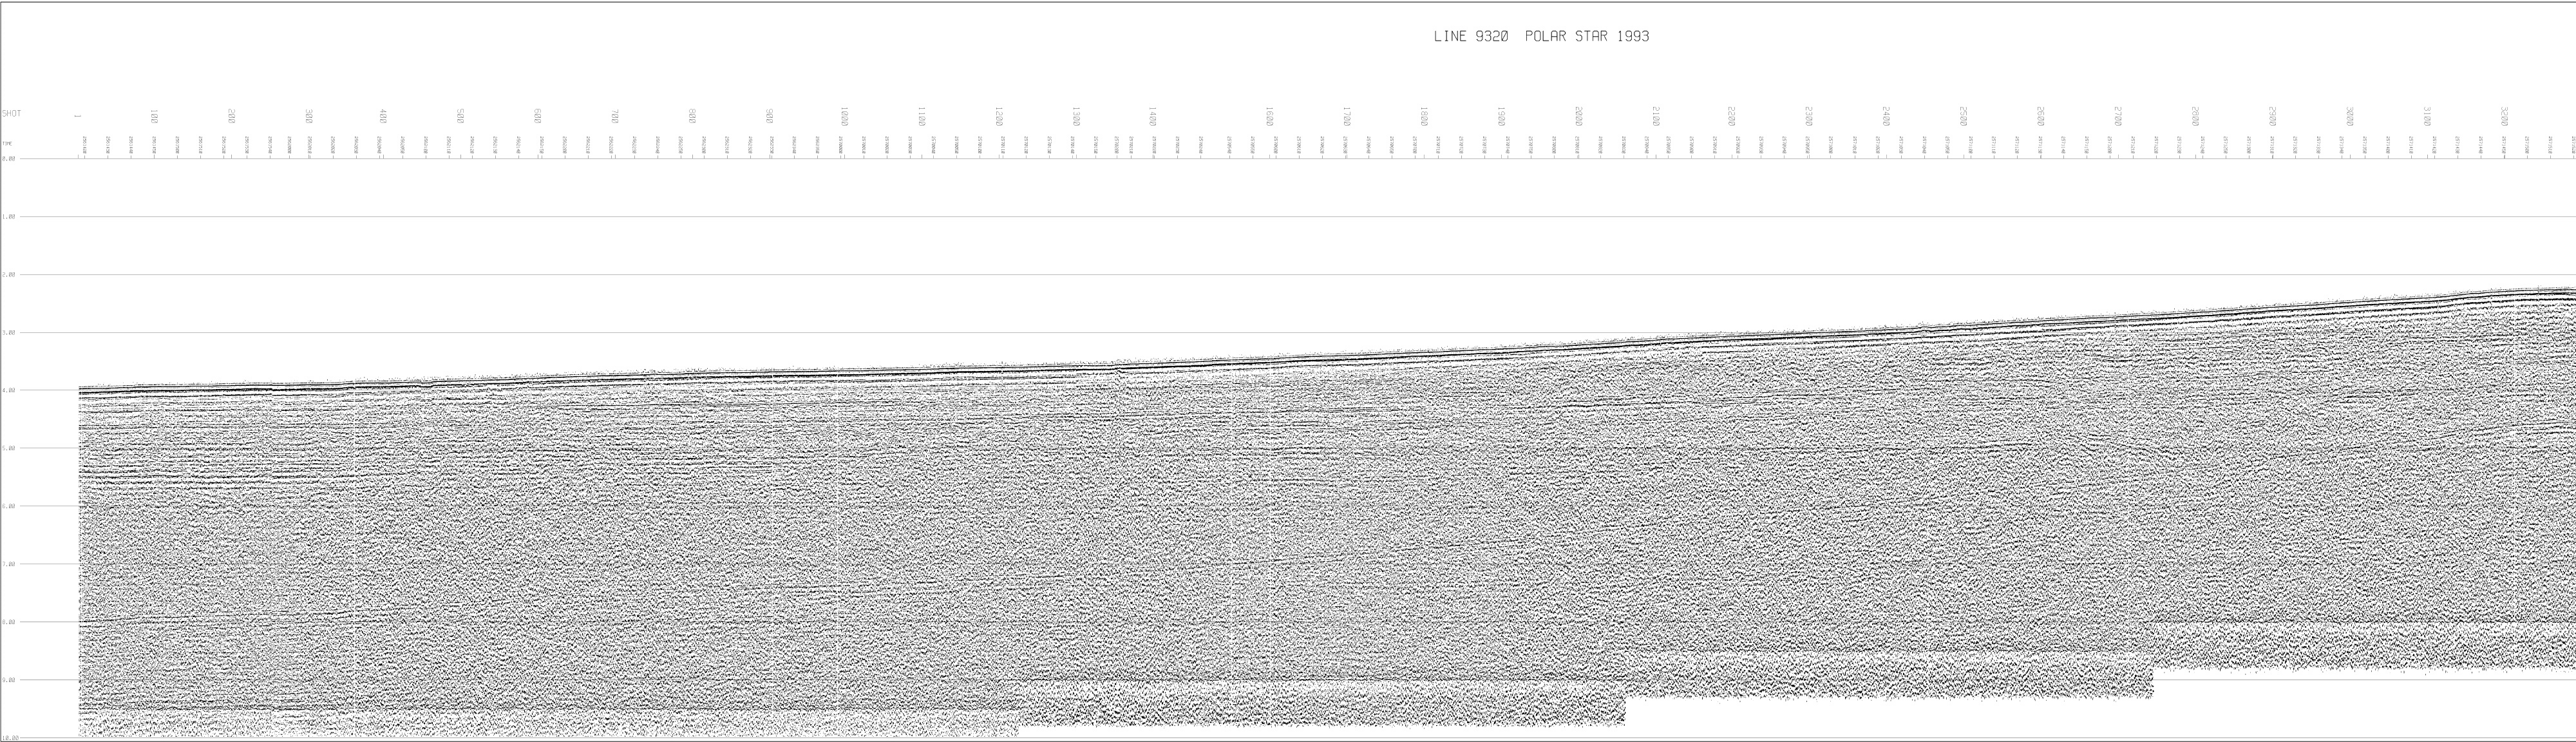
Task: Select shot label 2800
Action: click(x=2195, y=116)
